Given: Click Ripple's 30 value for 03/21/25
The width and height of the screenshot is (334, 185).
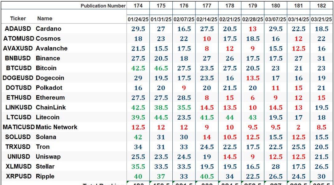Looking at the screenshot, I should click(321, 176).
